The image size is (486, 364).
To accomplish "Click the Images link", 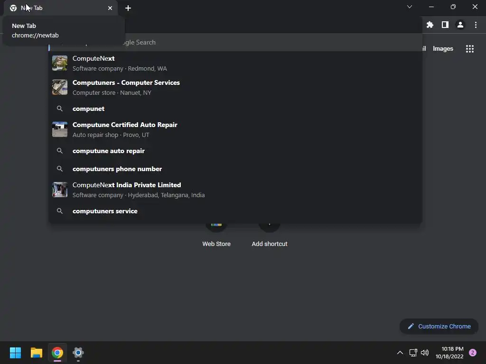I will 443,49.
